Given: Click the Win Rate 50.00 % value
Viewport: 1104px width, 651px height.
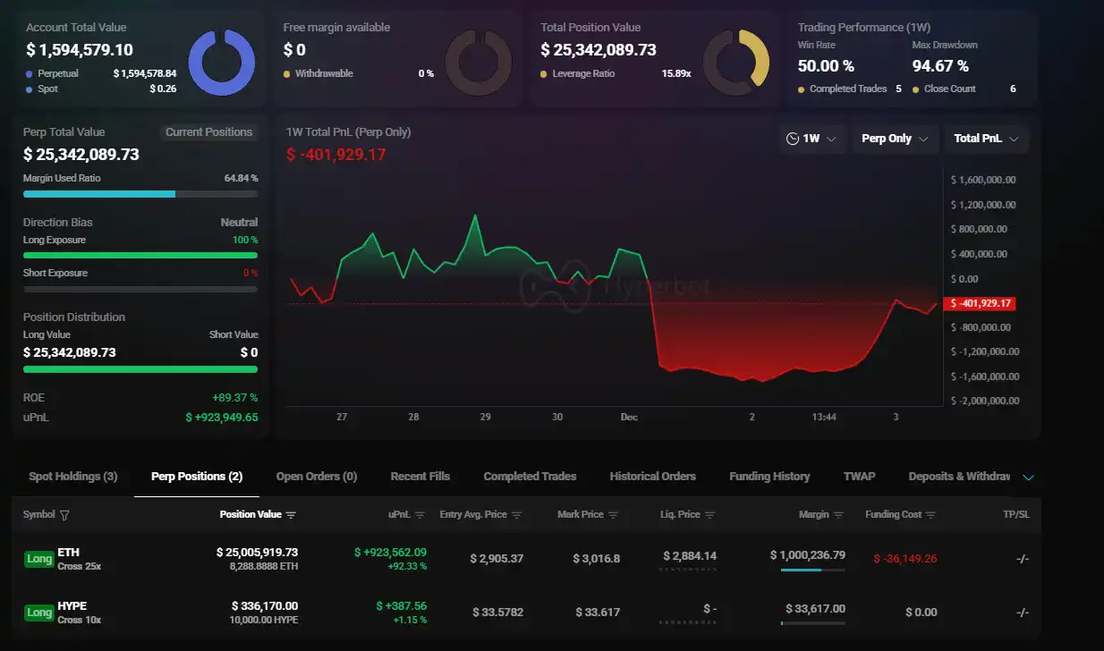Looking at the screenshot, I should coord(826,66).
